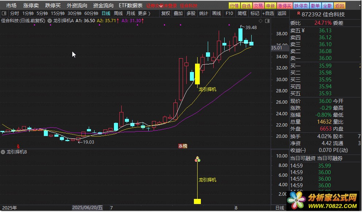This screenshot has width=363, height=212.
Task: Switch to the 5分钟 period
Action: coord(42,13)
